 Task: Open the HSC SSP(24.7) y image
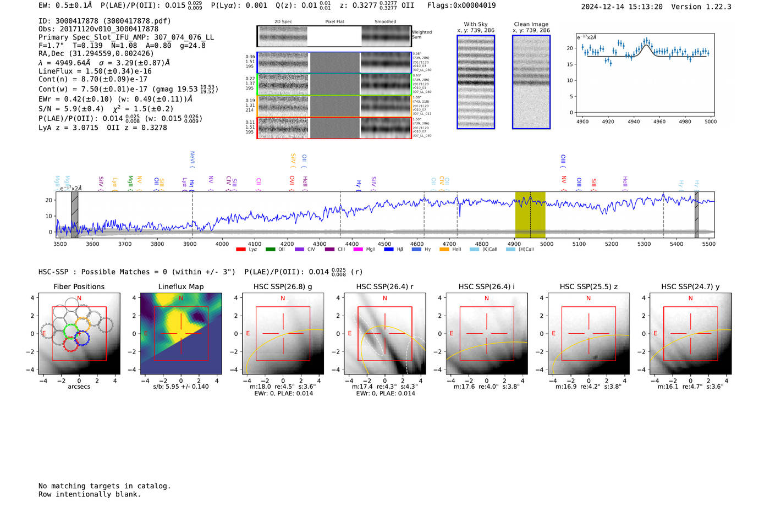[x=690, y=334]
